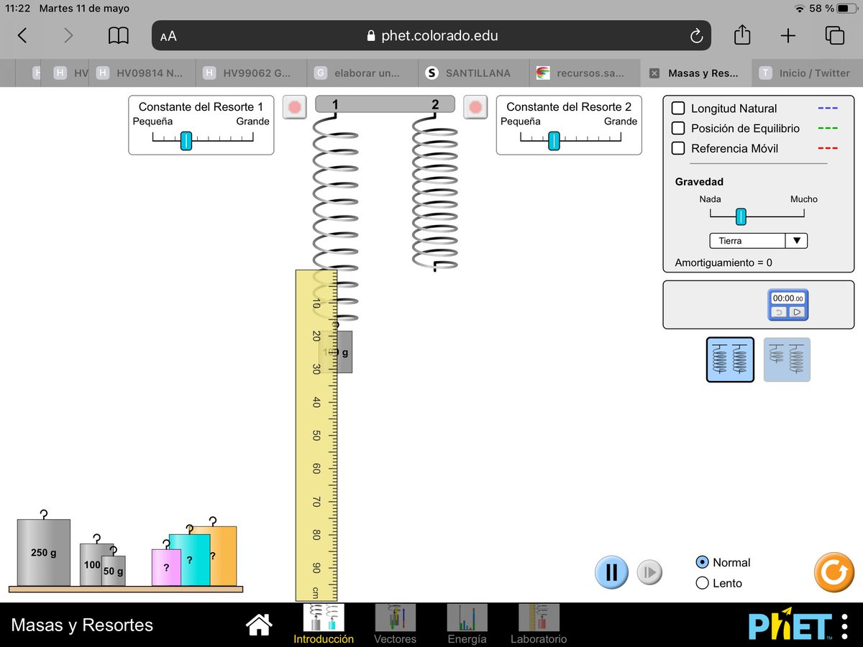Click the Gravedad slider thumb
Screen dimensions: 863x647
[x=741, y=216]
